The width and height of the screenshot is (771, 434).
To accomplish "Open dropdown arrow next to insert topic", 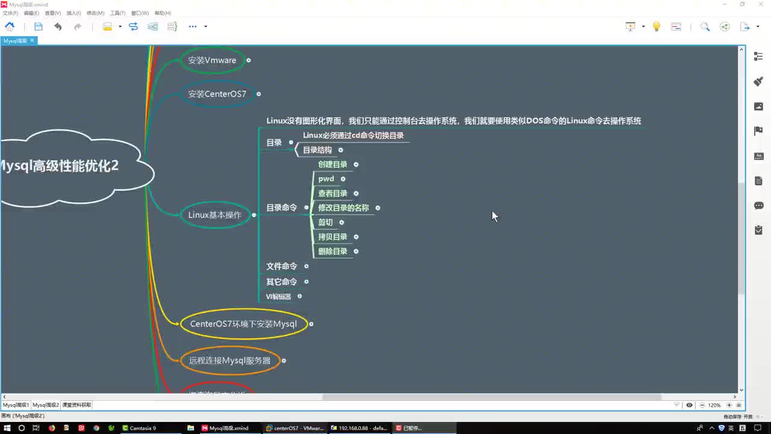I will (x=120, y=27).
